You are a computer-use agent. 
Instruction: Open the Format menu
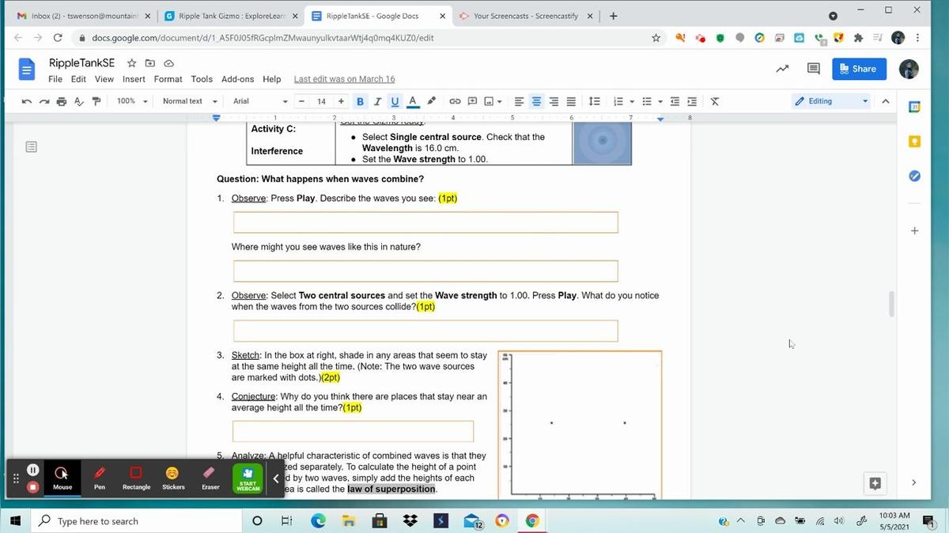pyautogui.click(x=168, y=79)
